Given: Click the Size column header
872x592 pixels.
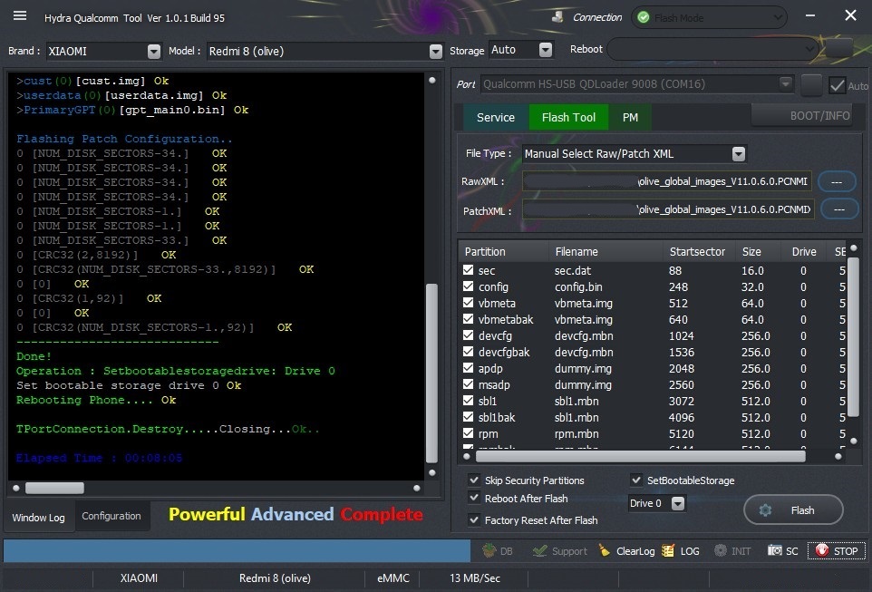Looking at the screenshot, I should (758, 251).
